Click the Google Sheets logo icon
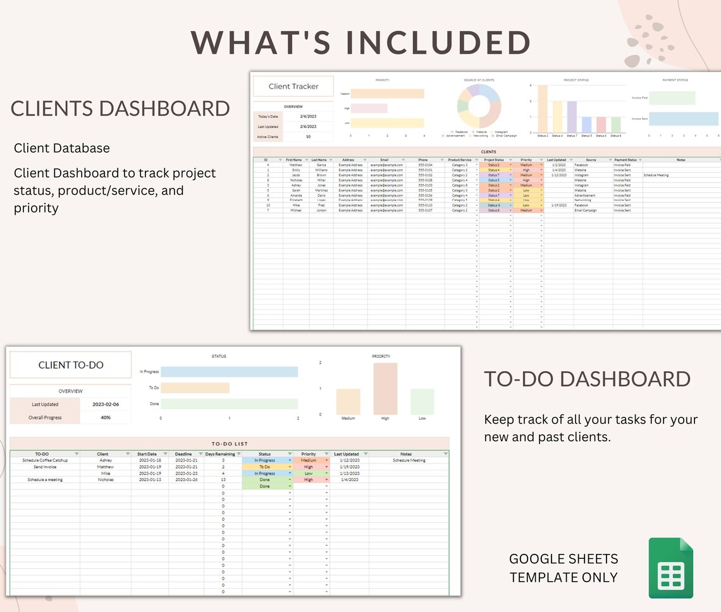 pos(670,568)
